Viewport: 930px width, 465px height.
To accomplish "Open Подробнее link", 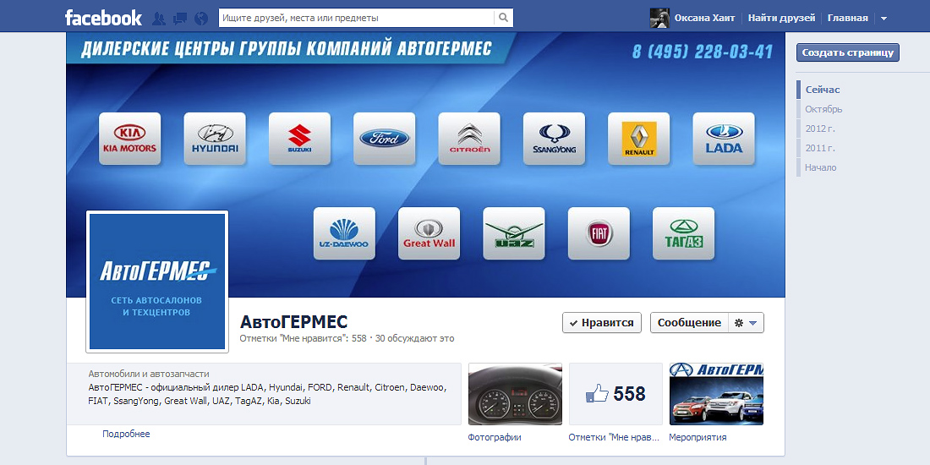I will [126, 435].
